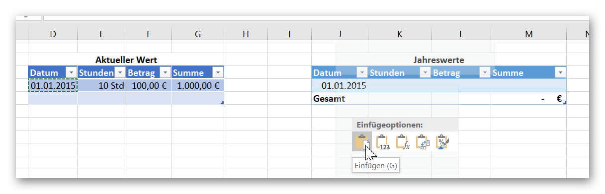Expand the Stunden filter in the Jahreswerte table

[x=425, y=72]
